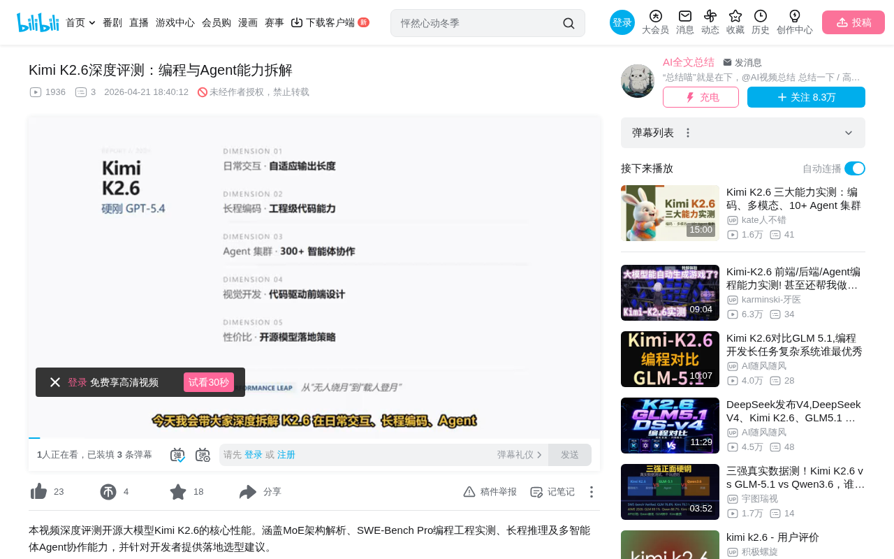Open title 'Kimi K2.6对比GLM 5.1'

(794, 344)
